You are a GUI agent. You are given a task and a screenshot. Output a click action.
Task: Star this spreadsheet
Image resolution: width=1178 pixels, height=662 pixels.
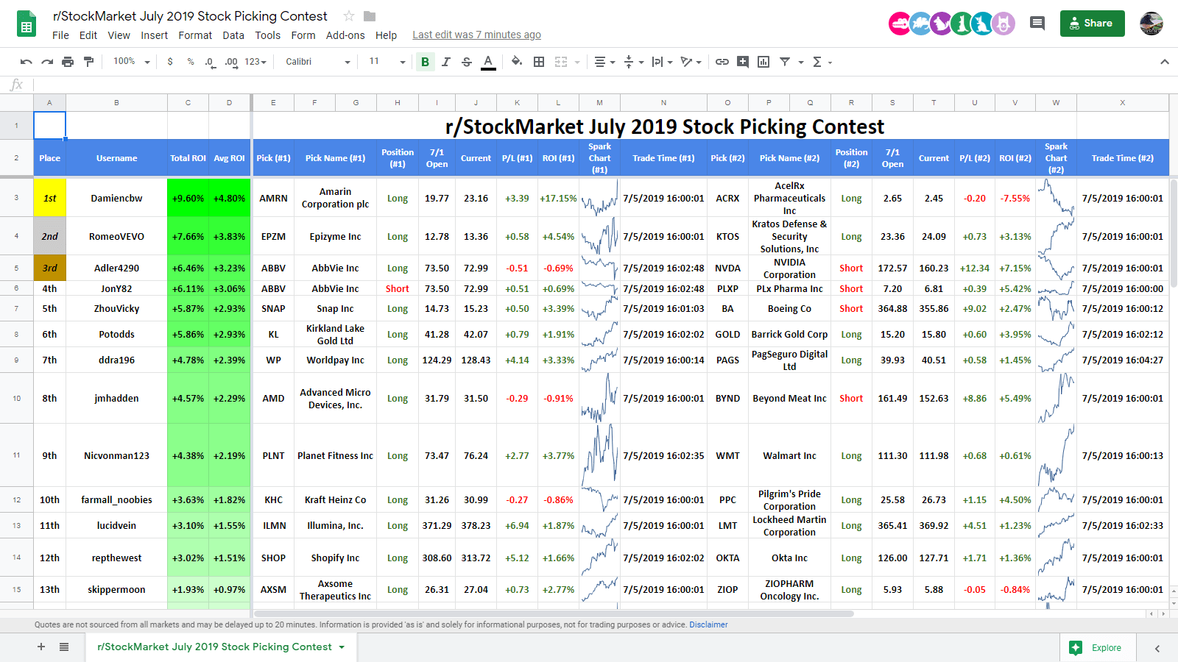click(348, 15)
